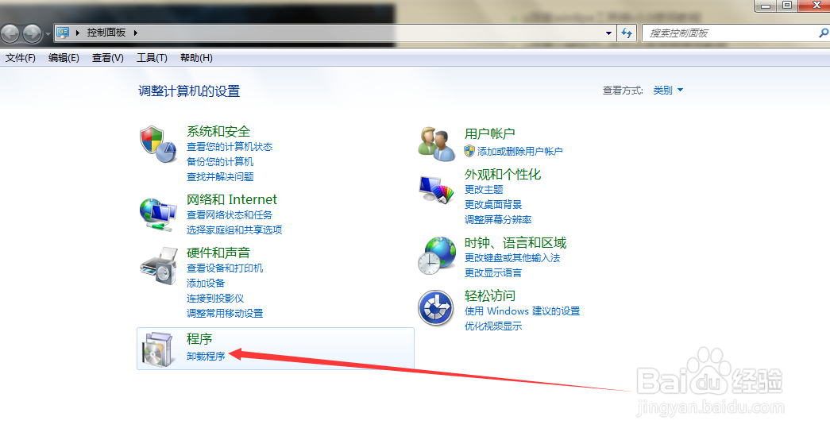
Task: Click 卸载程序 link
Action: pos(206,356)
